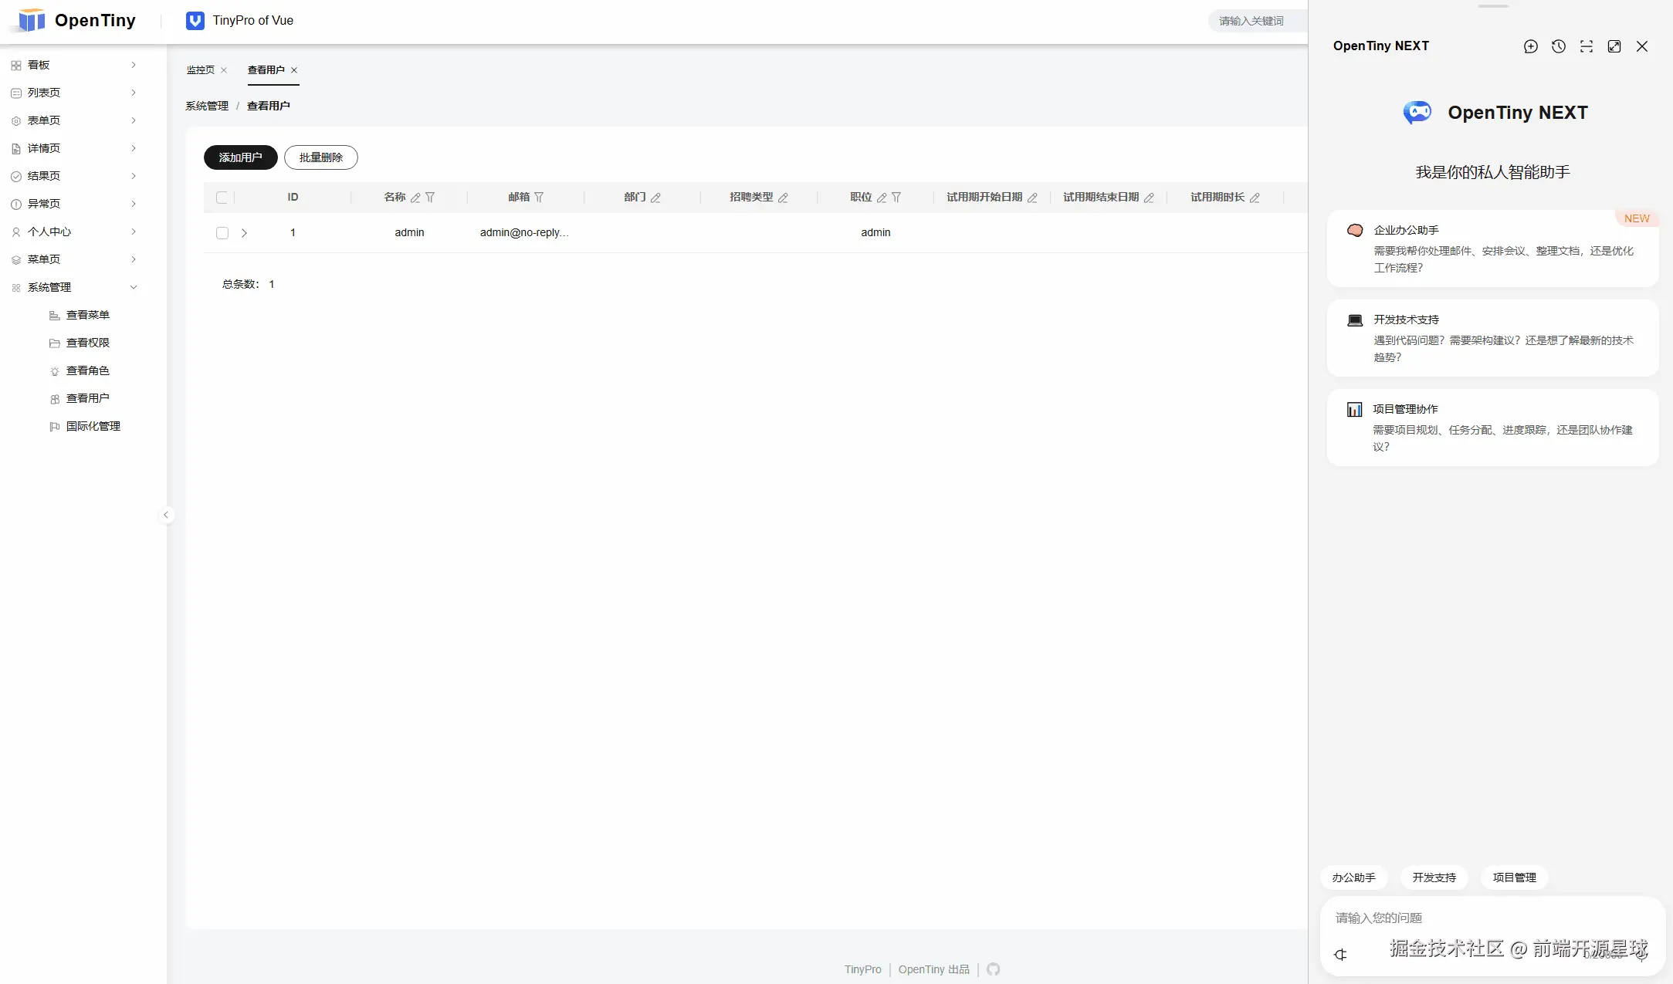This screenshot has width=1673, height=984.
Task: Click plugin icon in chat input box
Action: (1340, 955)
